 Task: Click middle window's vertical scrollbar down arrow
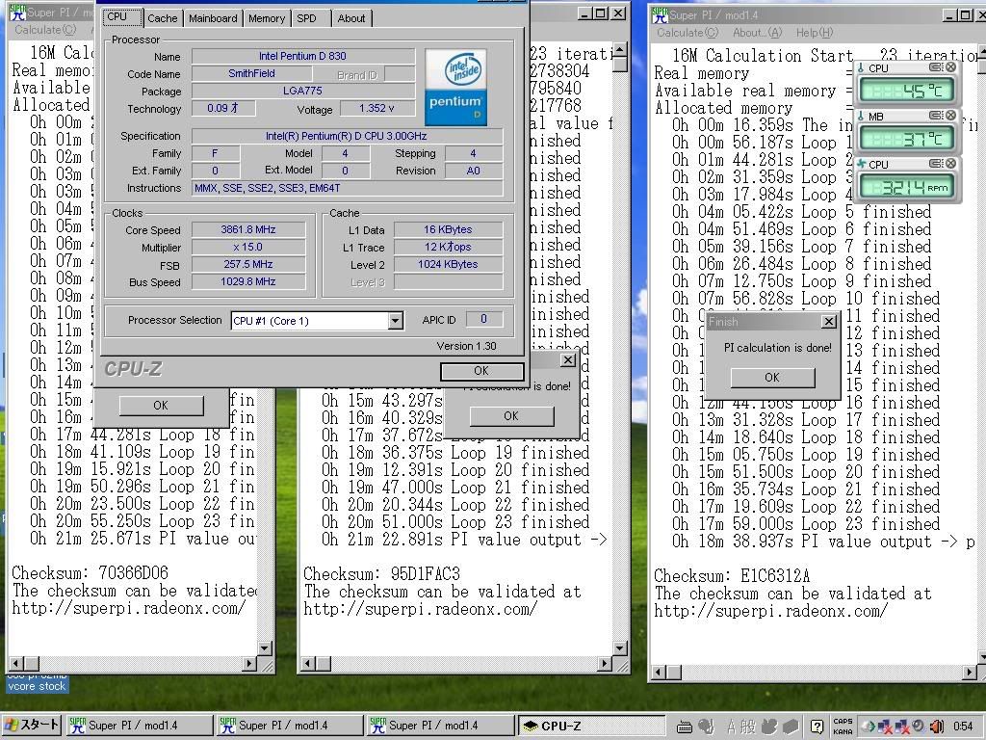pos(620,648)
